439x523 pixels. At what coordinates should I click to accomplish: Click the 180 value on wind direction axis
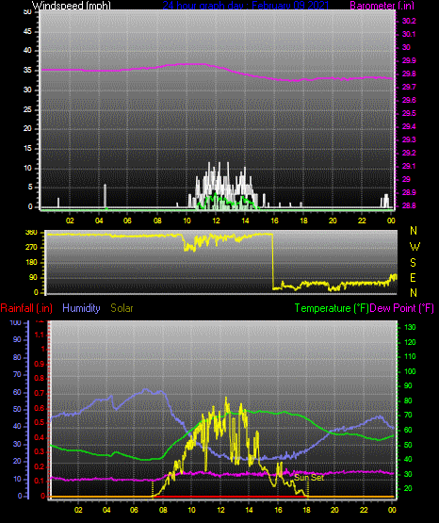tap(31, 263)
